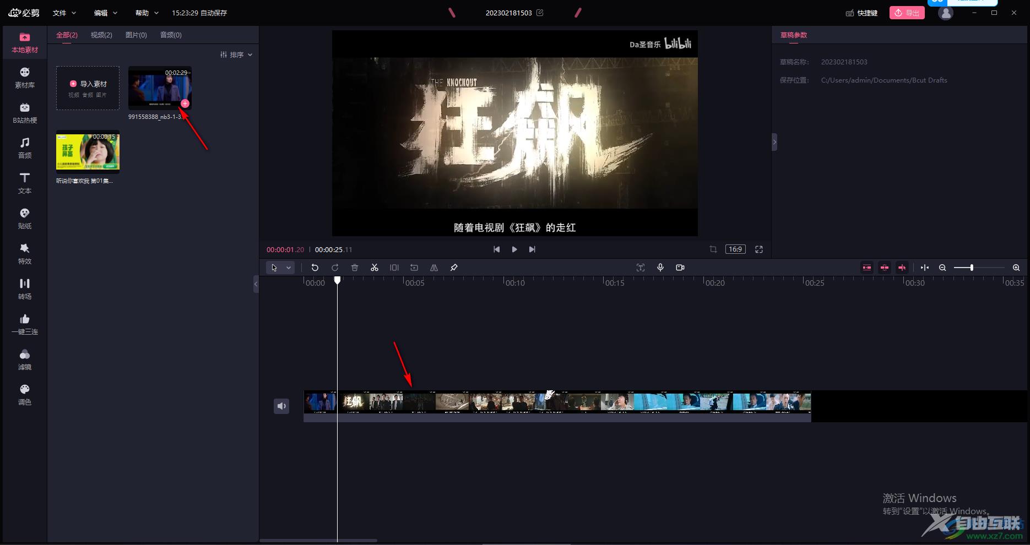The height and width of the screenshot is (545, 1030).
Task: Fit timeline to window width
Action: tap(925, 268)
